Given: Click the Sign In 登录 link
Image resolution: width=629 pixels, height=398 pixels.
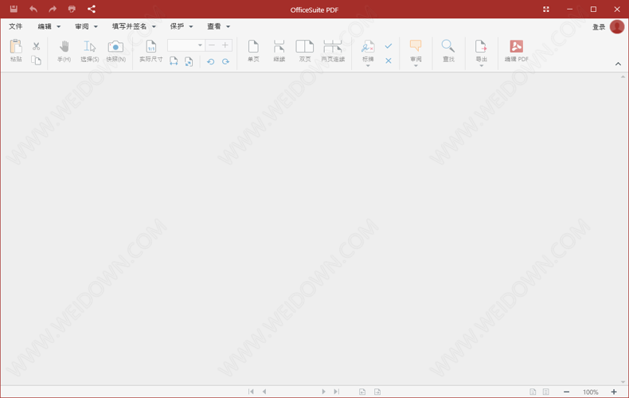Looking at the screenshot, I should pyautogui.click(x=599, y=27).
